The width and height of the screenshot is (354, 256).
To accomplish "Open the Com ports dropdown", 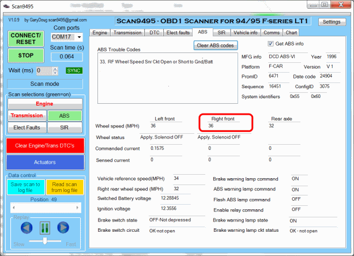I will coord(78,37).
